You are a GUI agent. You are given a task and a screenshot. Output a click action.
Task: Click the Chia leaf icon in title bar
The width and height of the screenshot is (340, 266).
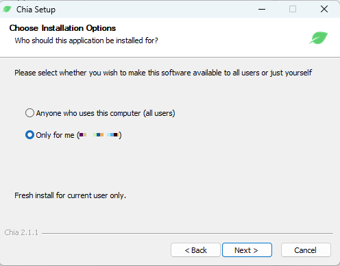point(7,9)
